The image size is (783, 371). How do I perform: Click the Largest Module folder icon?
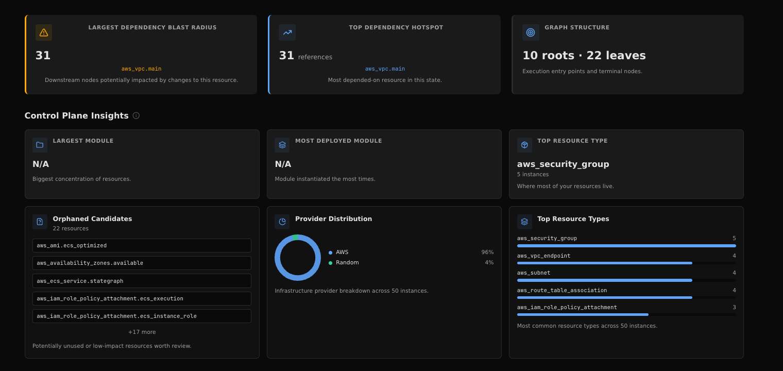click(40, 145)
